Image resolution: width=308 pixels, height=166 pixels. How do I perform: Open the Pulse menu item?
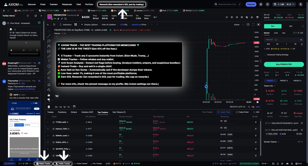coord(43,4)
